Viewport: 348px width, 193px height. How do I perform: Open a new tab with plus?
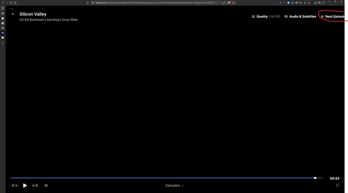[x=3, y=43]
